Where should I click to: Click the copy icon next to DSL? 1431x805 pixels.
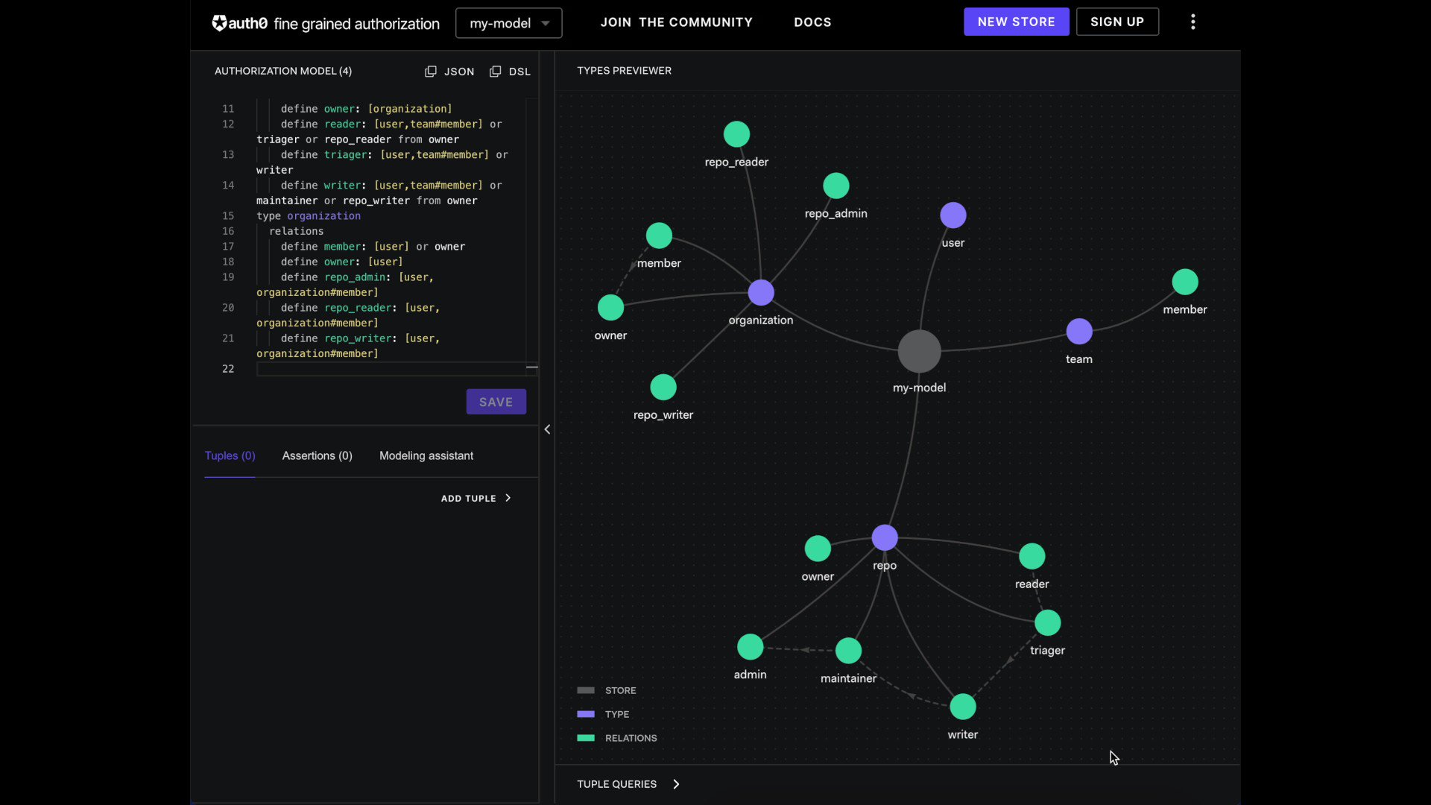[x=496, y=72]
